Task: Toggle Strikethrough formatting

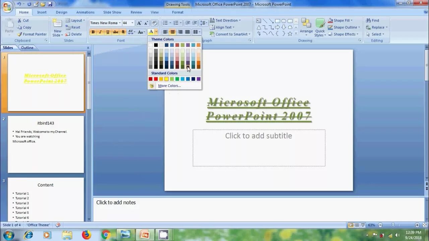Action: (x=116, y=32)
